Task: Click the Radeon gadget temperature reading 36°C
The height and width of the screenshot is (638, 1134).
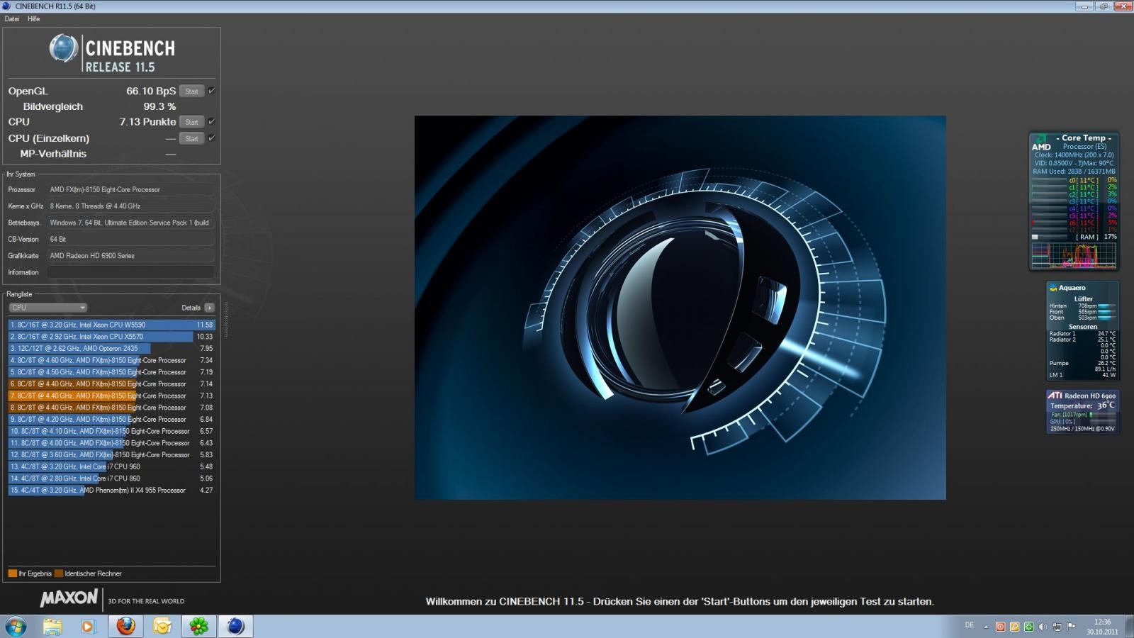Action: point(1106,405)
